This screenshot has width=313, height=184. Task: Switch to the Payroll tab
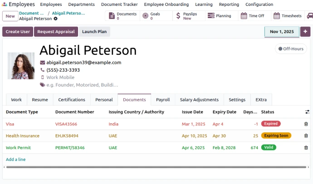click(x=163, y=100)
